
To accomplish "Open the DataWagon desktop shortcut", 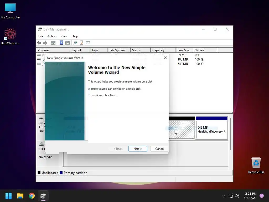I will coord(10,36).
